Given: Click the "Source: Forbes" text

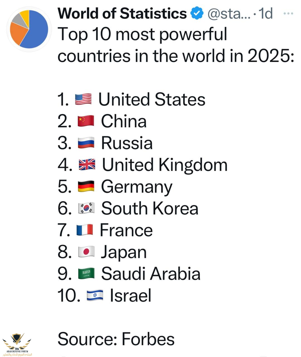Looking at the screenshot, I should pos(116,339).
